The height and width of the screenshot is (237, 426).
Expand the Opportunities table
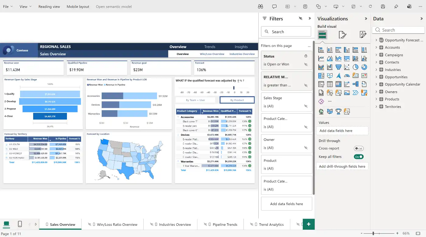(376, 77)
